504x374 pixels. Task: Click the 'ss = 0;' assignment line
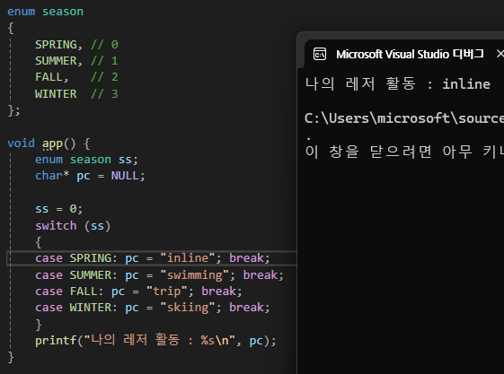pyautogui.click(x=58, y=209)
